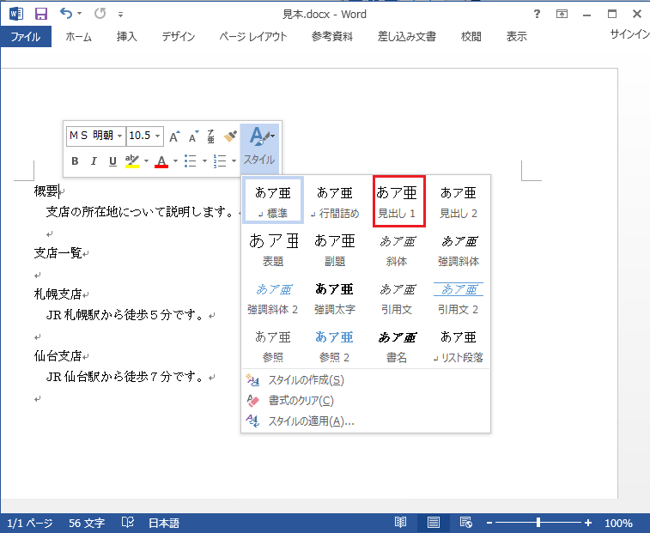This screenshot has height=533, width=650.
Task: Click the phonetic guide (ruby) icon
Action: point(210,136)
